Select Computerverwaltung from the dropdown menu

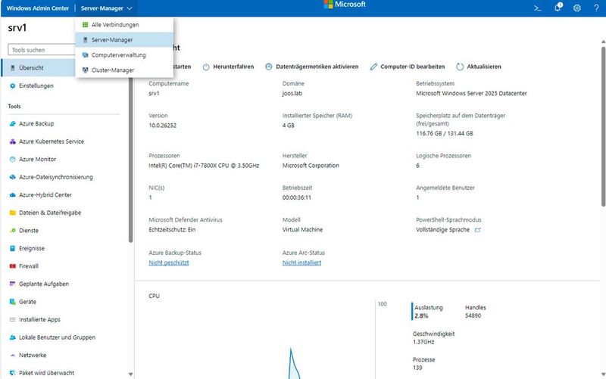[124, 54]
